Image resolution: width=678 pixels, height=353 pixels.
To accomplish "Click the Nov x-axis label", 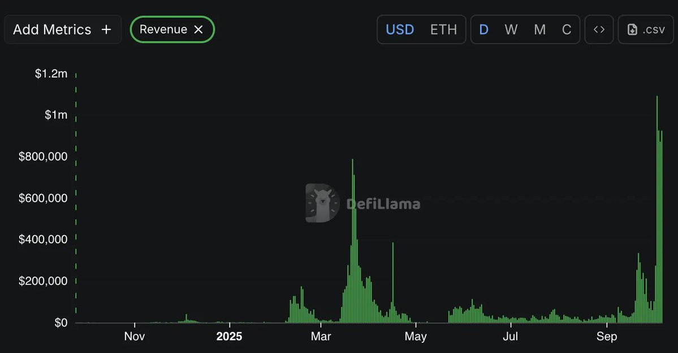I will [135, 336].
